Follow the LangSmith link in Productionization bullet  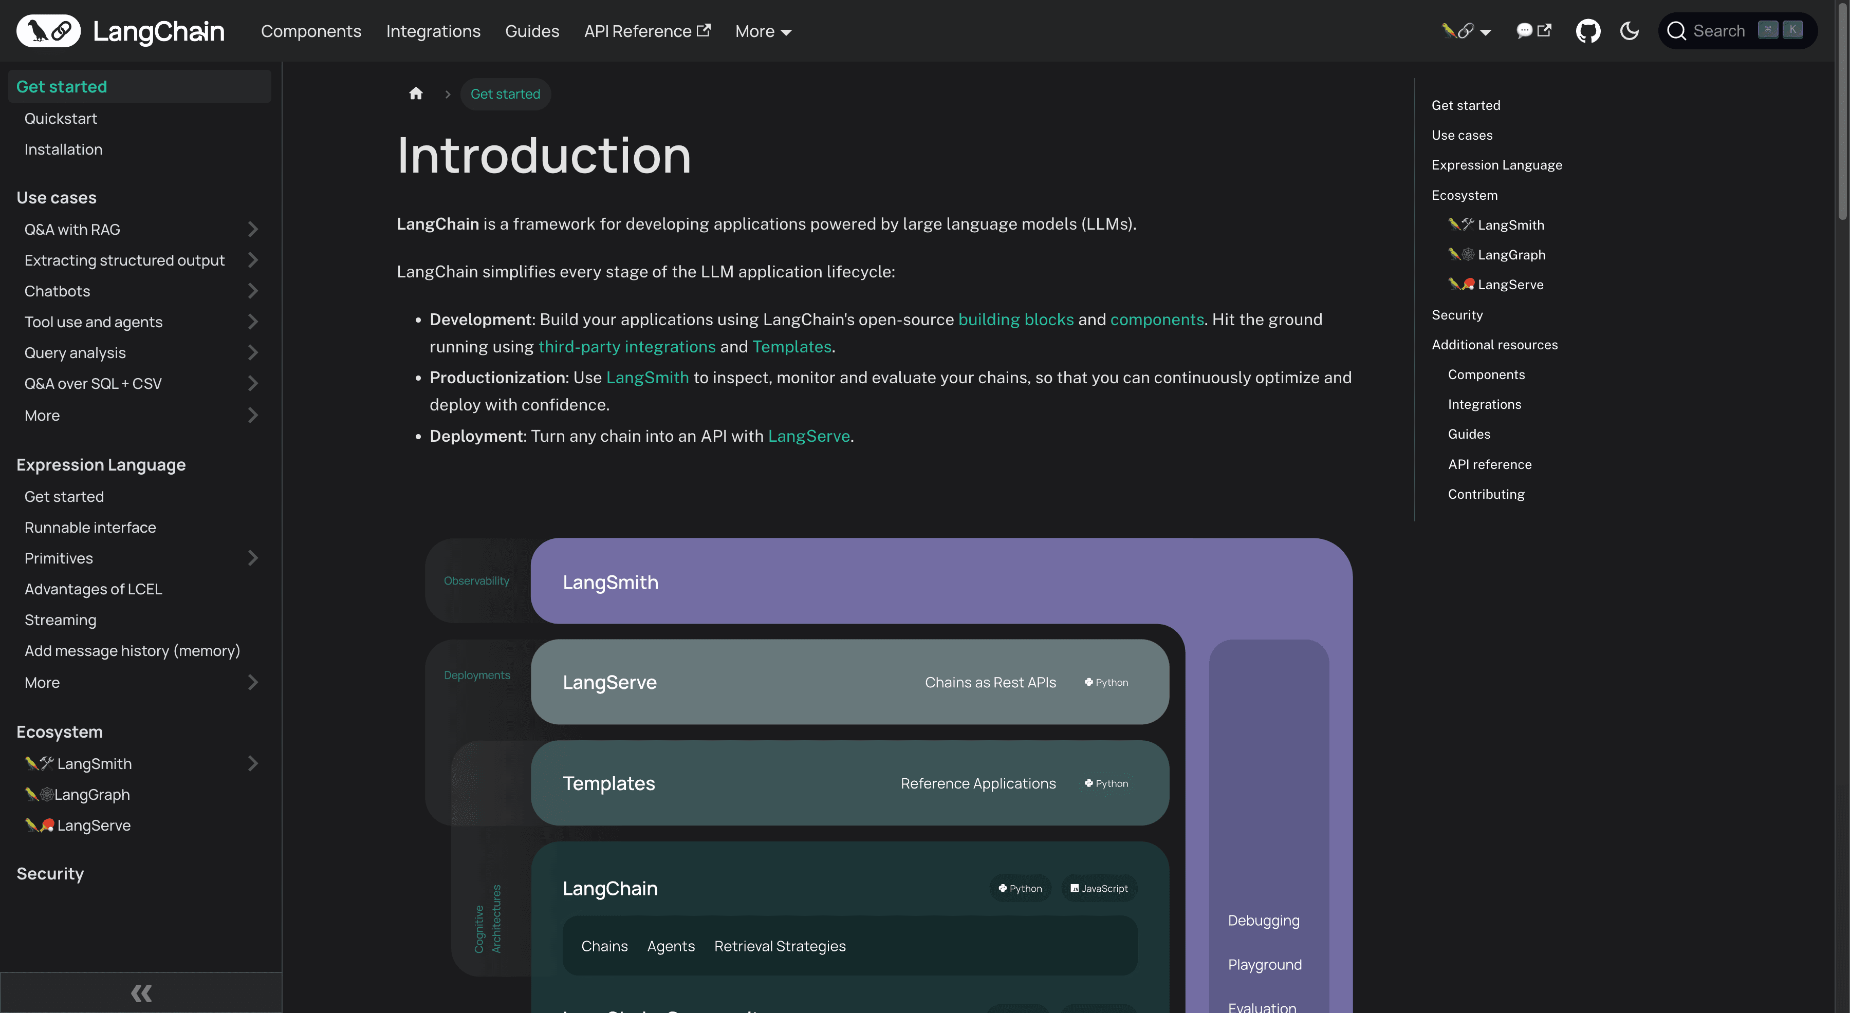click(647, 378)
